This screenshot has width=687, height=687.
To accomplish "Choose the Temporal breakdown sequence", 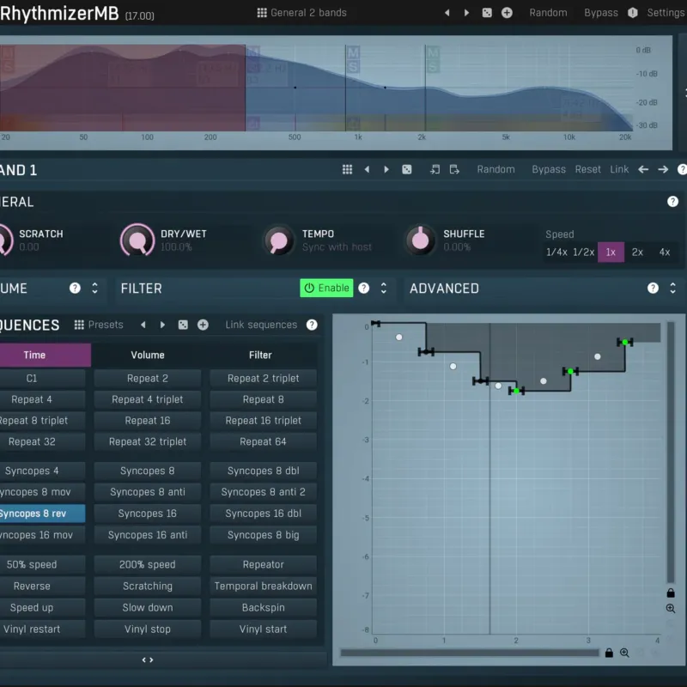I will (x=264, y=586).
